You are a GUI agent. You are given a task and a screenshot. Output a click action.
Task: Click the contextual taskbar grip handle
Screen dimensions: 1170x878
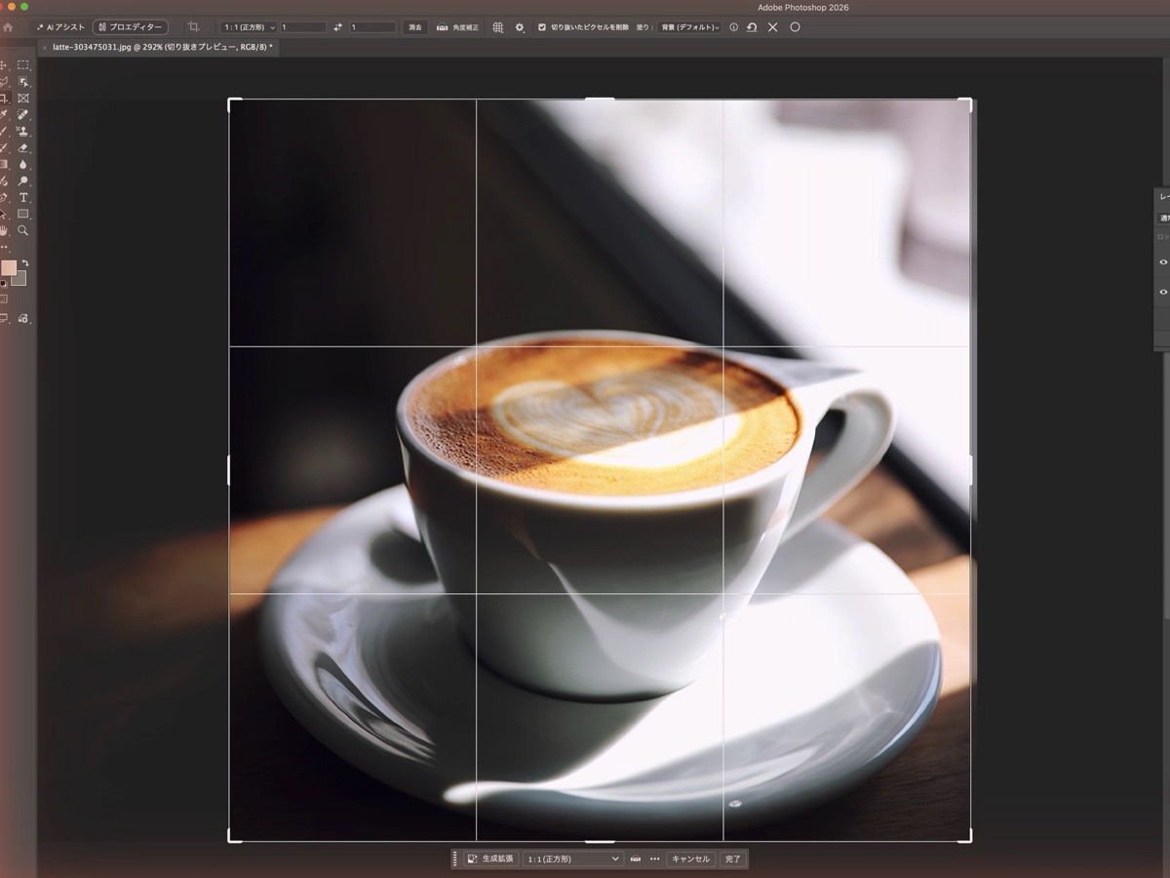tap(454, 858)
